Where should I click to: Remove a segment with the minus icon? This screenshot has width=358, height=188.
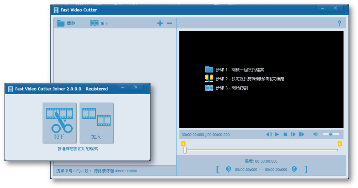tap(169, 23)
